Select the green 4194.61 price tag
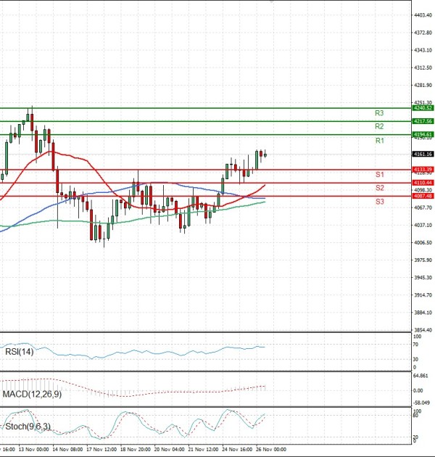Viewport: 435px width, 457px height. 423,135
